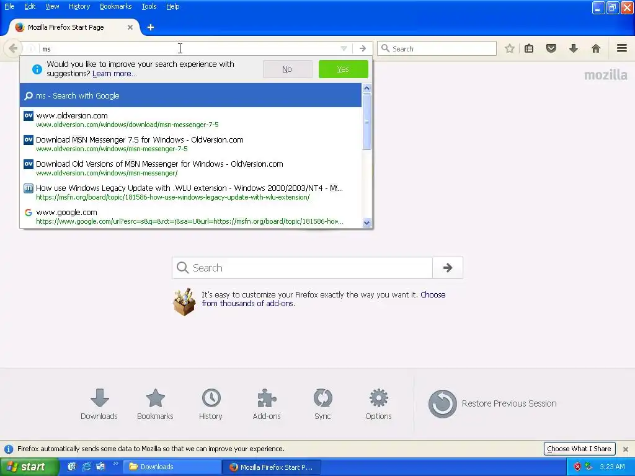The height and width of the screenshot is (476, 635).
Task: Go to home page via house icon
Action: point(596,48)
